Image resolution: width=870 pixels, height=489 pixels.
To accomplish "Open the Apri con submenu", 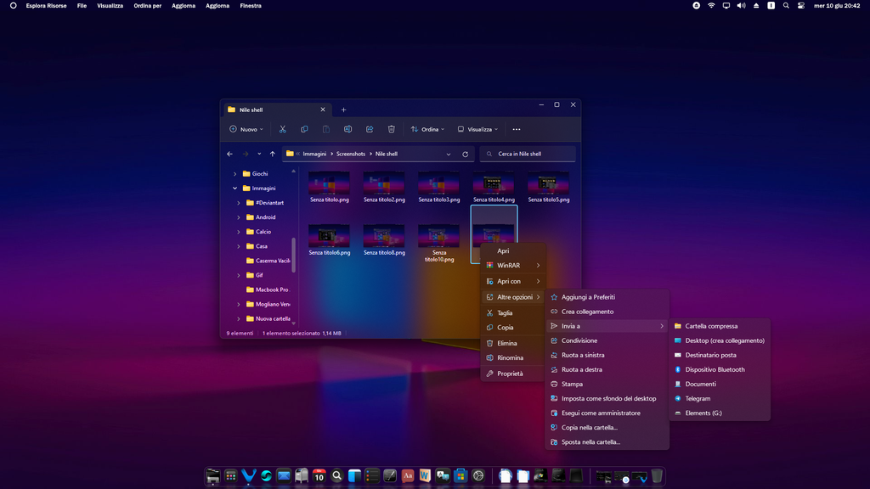I will click(x=512, y=281).
